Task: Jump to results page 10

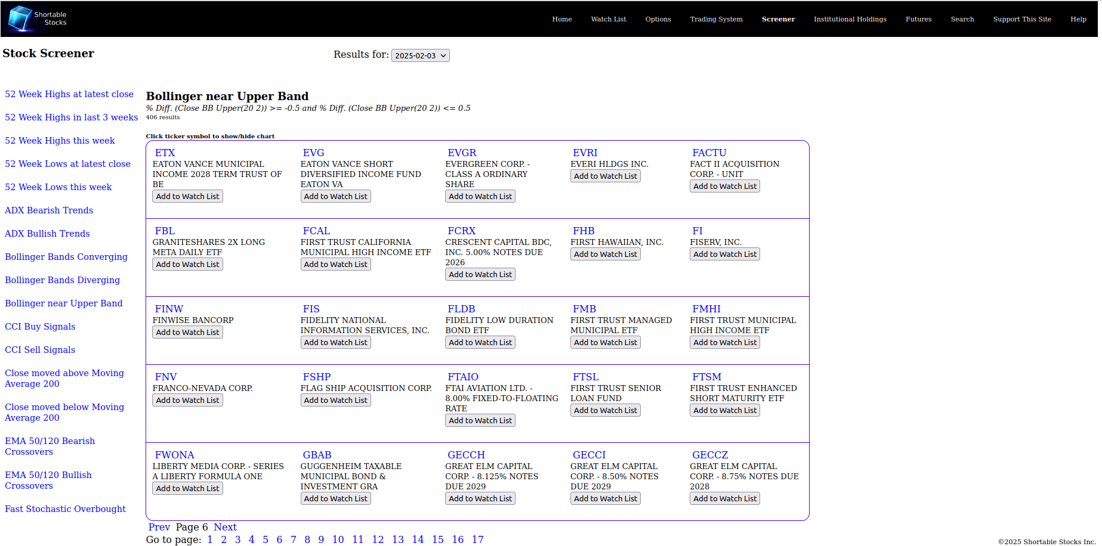Action: coord(338,539)
